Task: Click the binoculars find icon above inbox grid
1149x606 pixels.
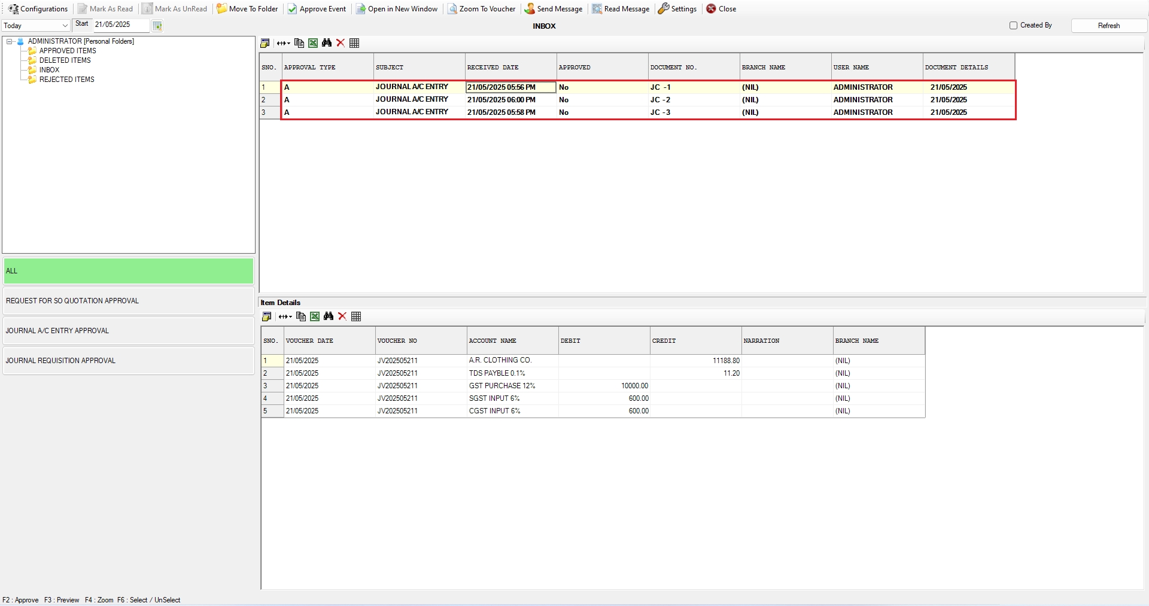Action: 327,43
